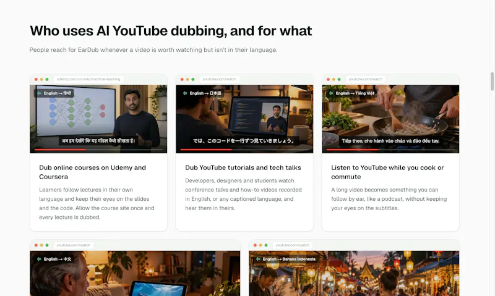
Task: Open the night market video thumbnail
Action: coord(354,273)
